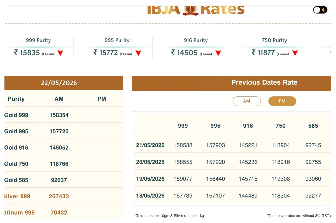This screenshot has width=336, height=223.
Task: Click the Previous Dates Rate heading
Action: coord(264,82)
